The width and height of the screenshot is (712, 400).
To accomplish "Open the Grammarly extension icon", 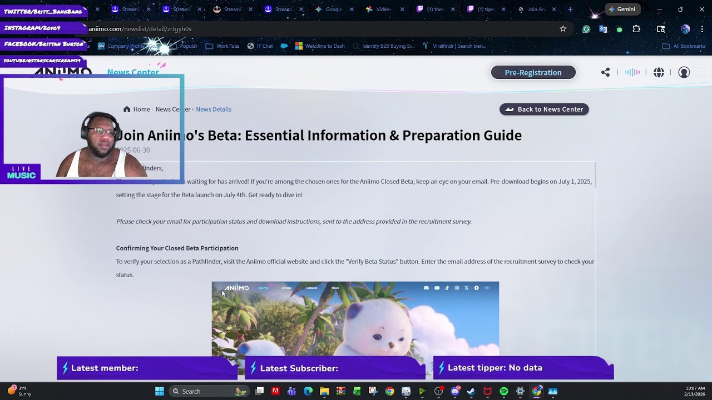I will (586, 29).
